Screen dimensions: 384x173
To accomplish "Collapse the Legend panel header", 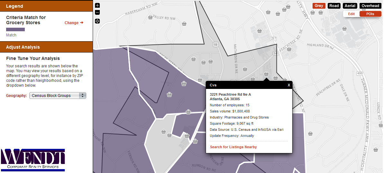I will (46, 6).
